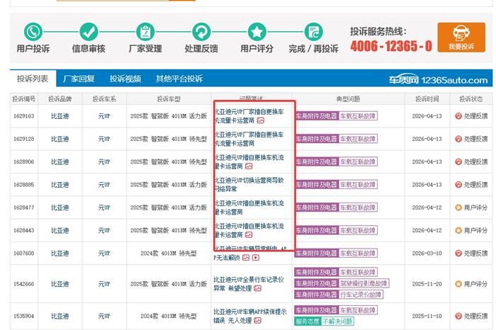Open image icon in complaint 1628906 description
This screenshot has height=330, width=496.
coord(249,166)
